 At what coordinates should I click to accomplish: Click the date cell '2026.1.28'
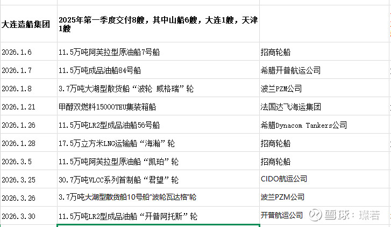tap(29, 143)
